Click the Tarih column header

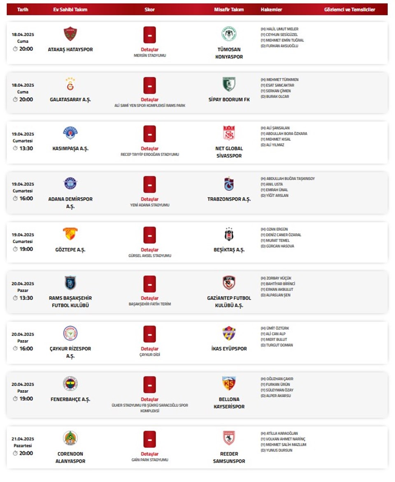(23, 9)
